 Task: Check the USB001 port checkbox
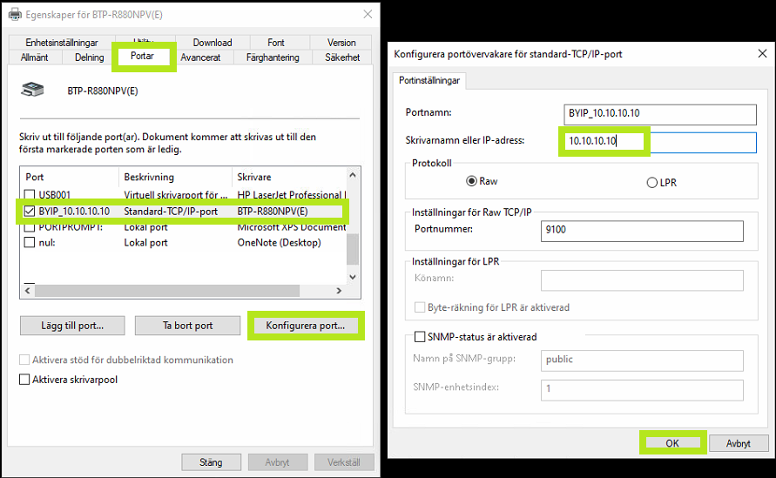30,194
